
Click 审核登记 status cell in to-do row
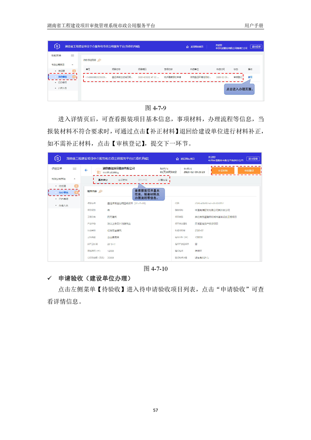click(x=238, y=77)
